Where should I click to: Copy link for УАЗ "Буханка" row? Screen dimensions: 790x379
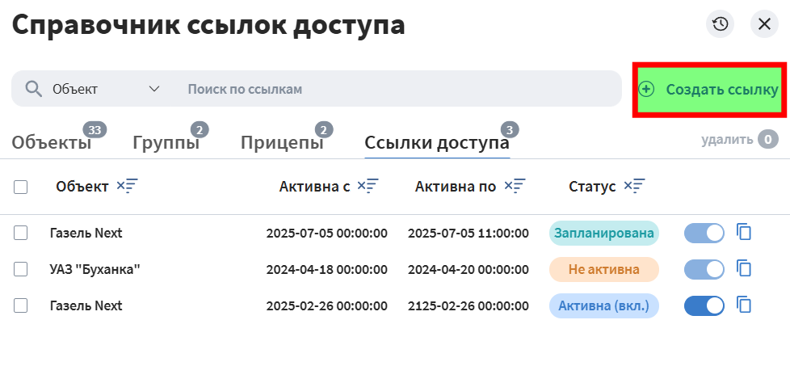pos(744,269)
